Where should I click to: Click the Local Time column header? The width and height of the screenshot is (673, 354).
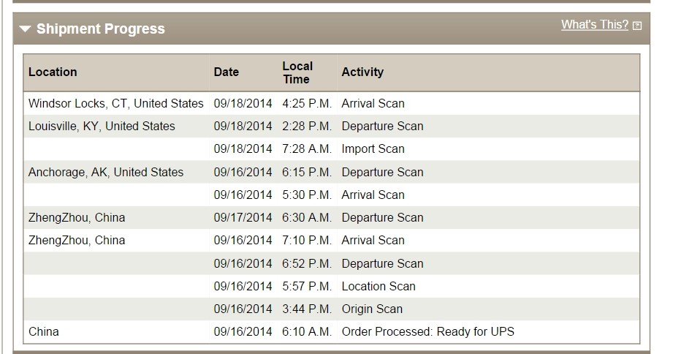[x=297, y=72]
